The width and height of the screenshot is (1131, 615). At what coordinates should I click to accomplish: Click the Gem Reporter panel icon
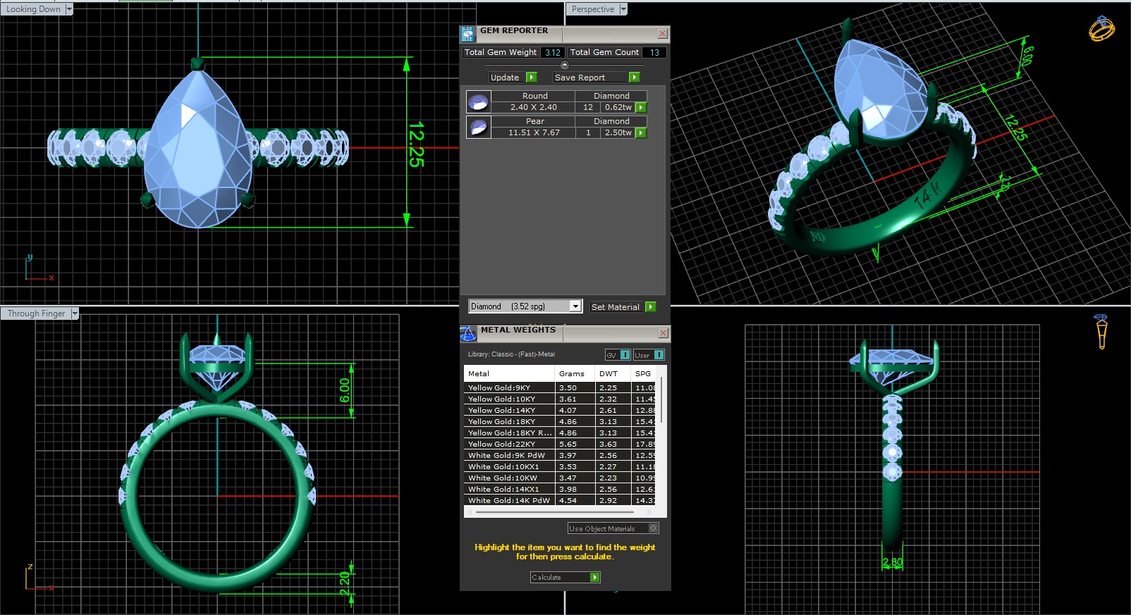pos(467,34)
